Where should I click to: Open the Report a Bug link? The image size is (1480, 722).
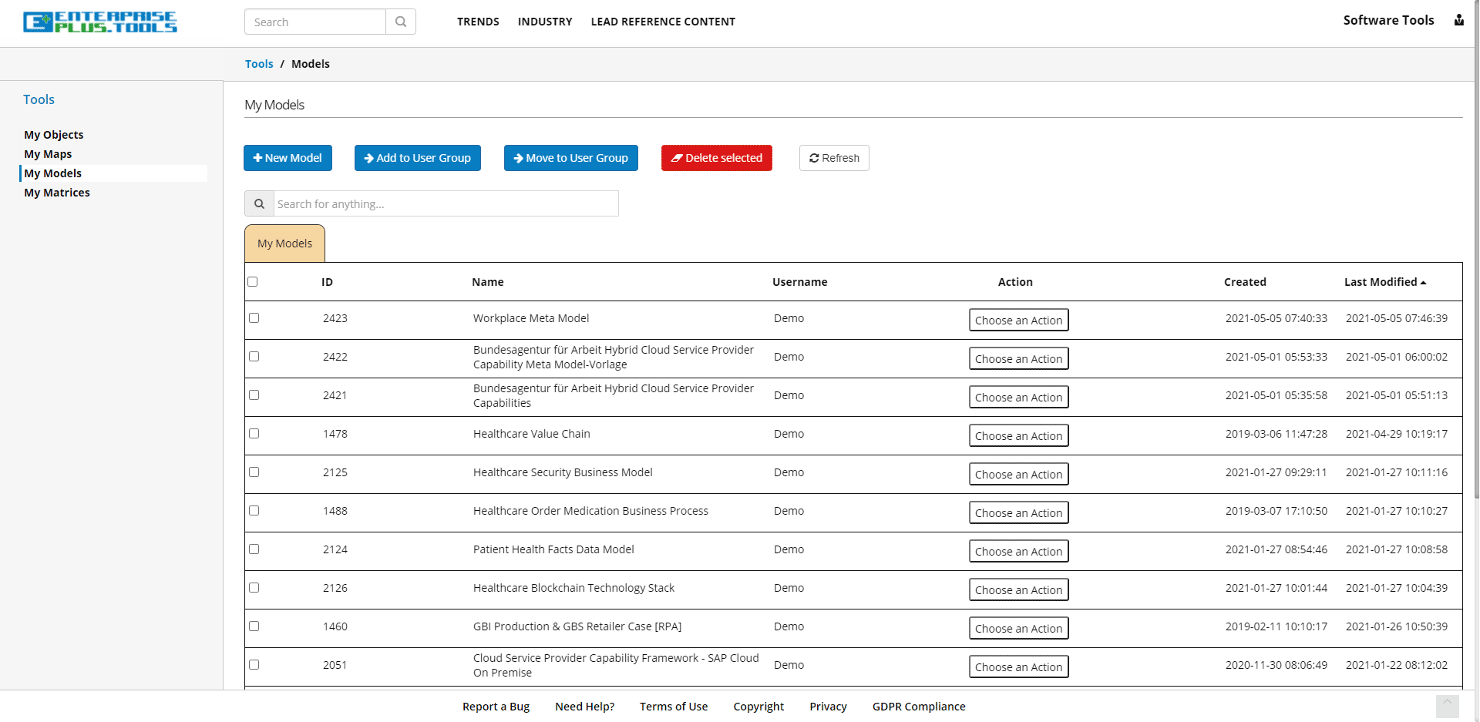[x=496, y=707]
